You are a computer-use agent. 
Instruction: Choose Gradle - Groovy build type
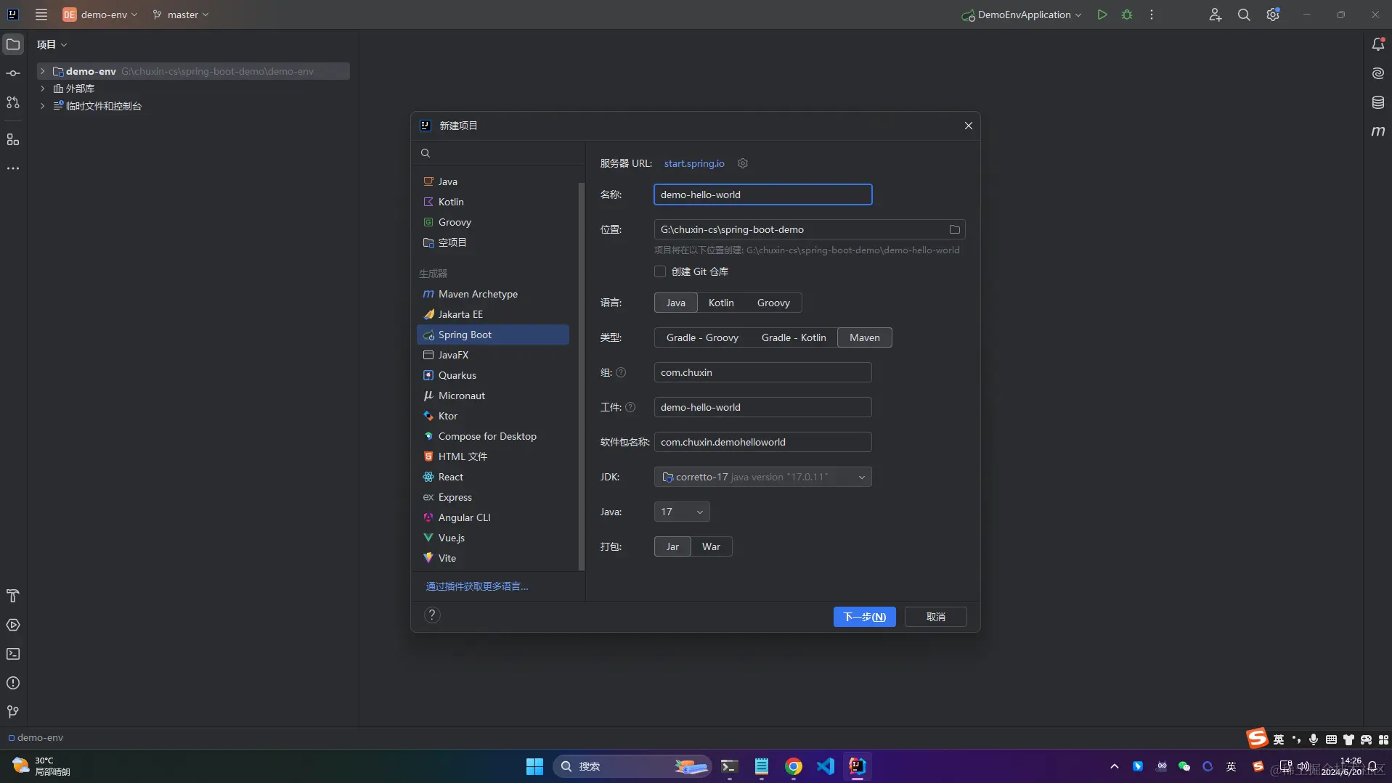pyautogui.click(x=702, y=337)
